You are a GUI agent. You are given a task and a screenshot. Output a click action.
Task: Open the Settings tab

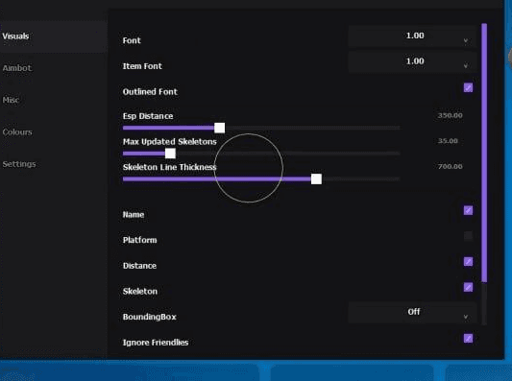click(19, 164)
